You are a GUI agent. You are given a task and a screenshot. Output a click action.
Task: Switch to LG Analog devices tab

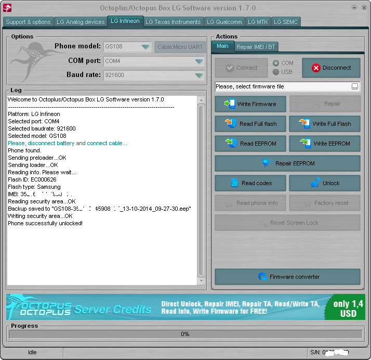coord(81,22)
